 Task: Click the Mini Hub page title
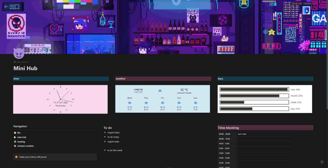coord(25,68)
